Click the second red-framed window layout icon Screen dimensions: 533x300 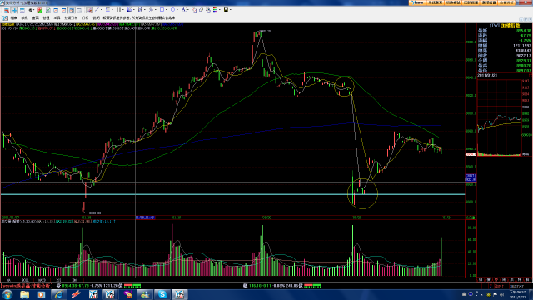(63, 10)
